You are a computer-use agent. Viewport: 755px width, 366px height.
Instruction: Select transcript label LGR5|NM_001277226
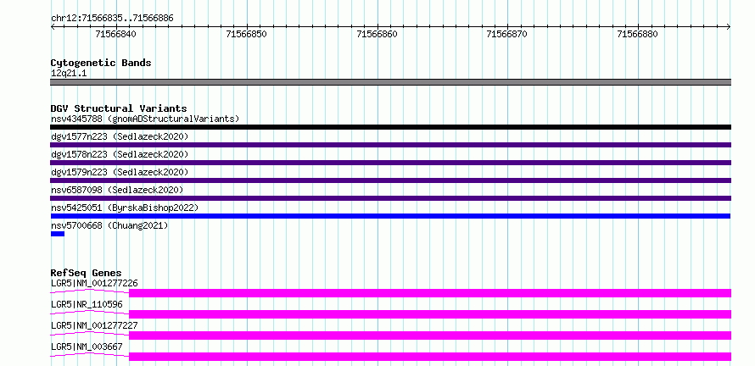(94, 283)
